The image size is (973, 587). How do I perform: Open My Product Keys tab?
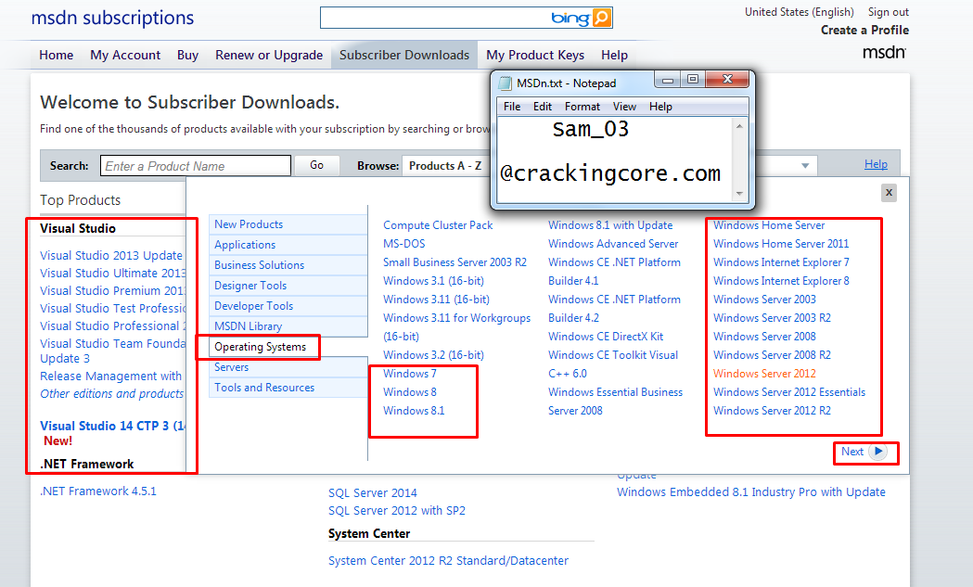tap(535, 56)
